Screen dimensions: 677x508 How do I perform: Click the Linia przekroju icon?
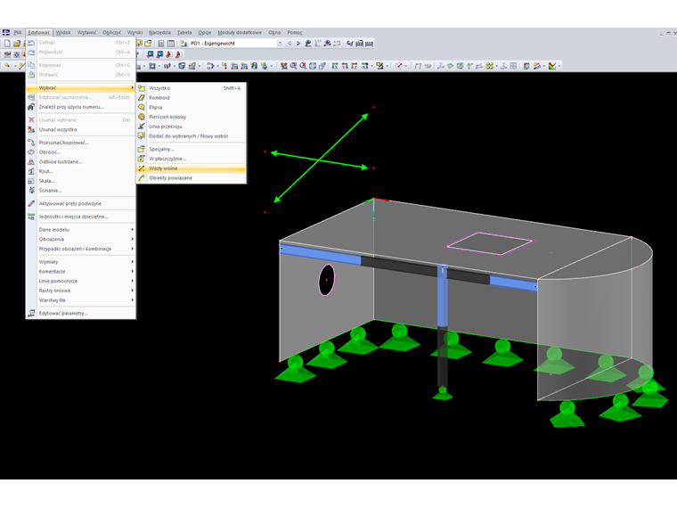point(141,127)
